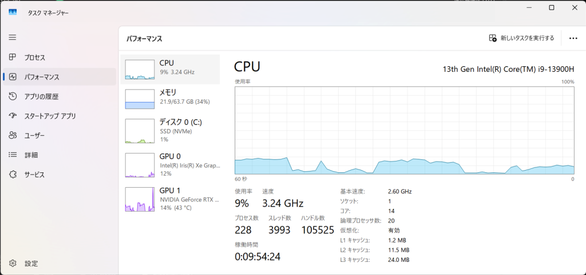Minimize the Task Manager window
The image size is (586, 275).
coord(526,7)
